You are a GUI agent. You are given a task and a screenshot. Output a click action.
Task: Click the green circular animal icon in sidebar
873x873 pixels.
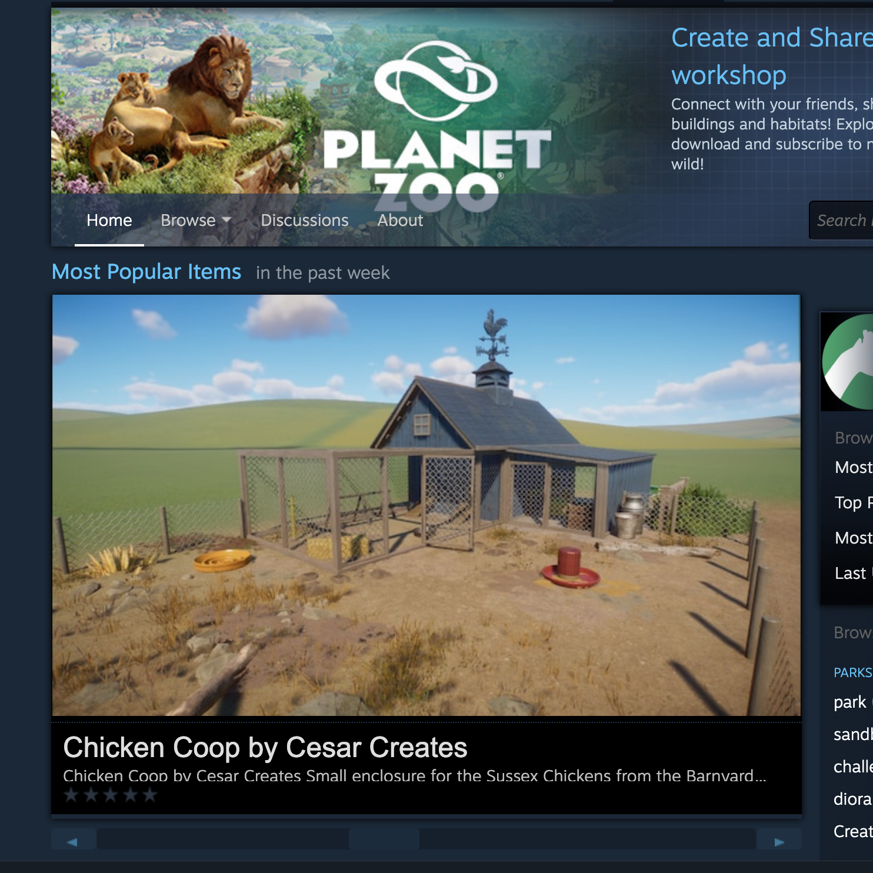849,361
